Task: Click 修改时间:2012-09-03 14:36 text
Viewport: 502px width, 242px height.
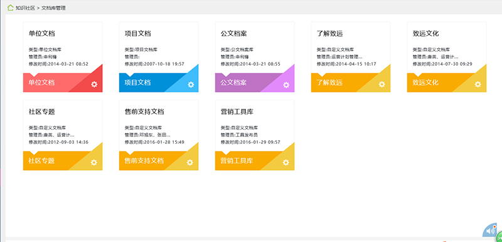Action: 58,142
